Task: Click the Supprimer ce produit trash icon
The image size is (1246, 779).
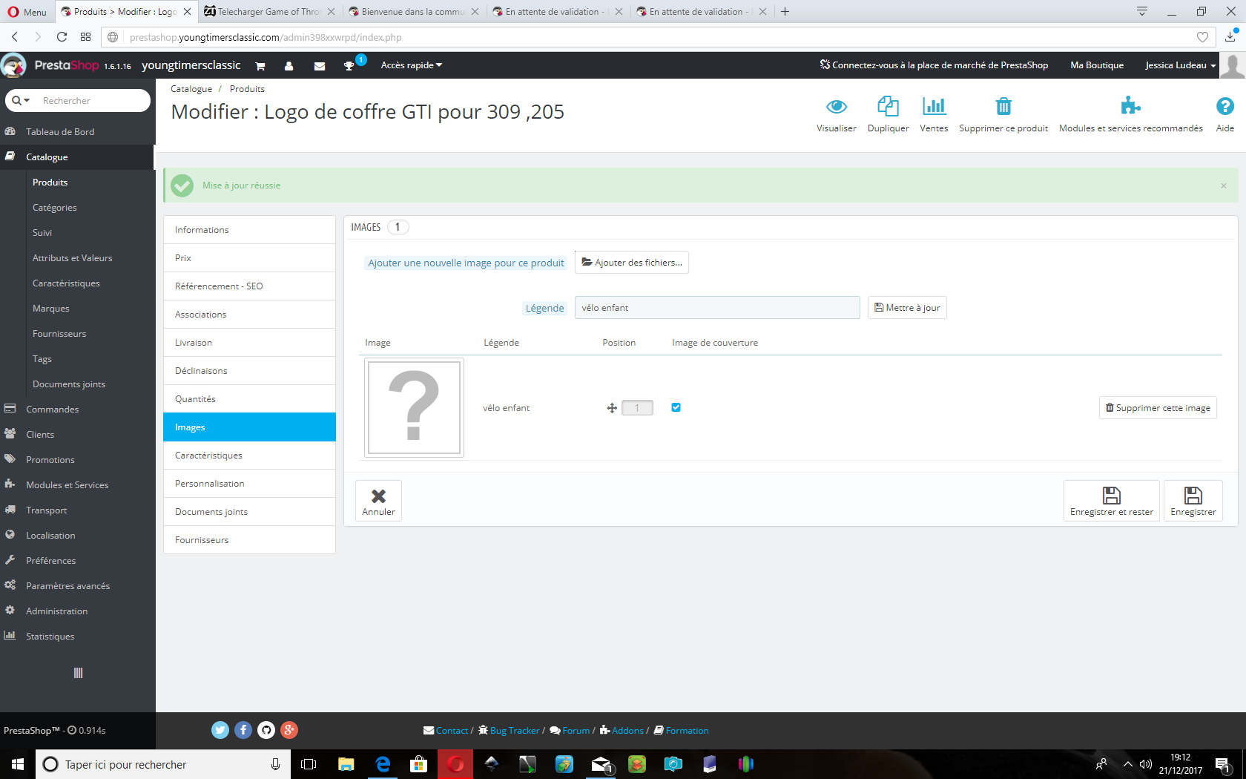Action: 1003,106
